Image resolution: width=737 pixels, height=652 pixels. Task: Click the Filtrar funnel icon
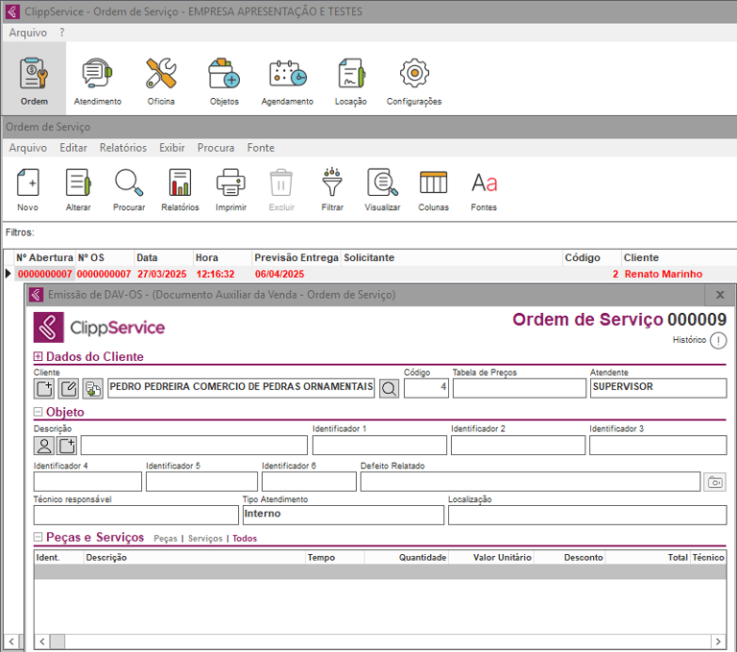pyautogui.click(x=332, y=188)
